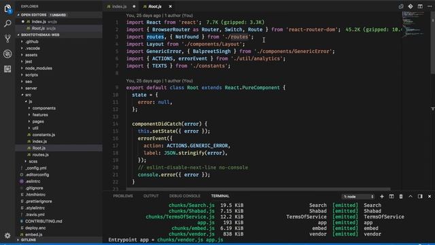Open the Search view in activity bar
Image resolution: width=435 pixels, height=245 pixels.
pyautogui.click(x=7, y=24)
